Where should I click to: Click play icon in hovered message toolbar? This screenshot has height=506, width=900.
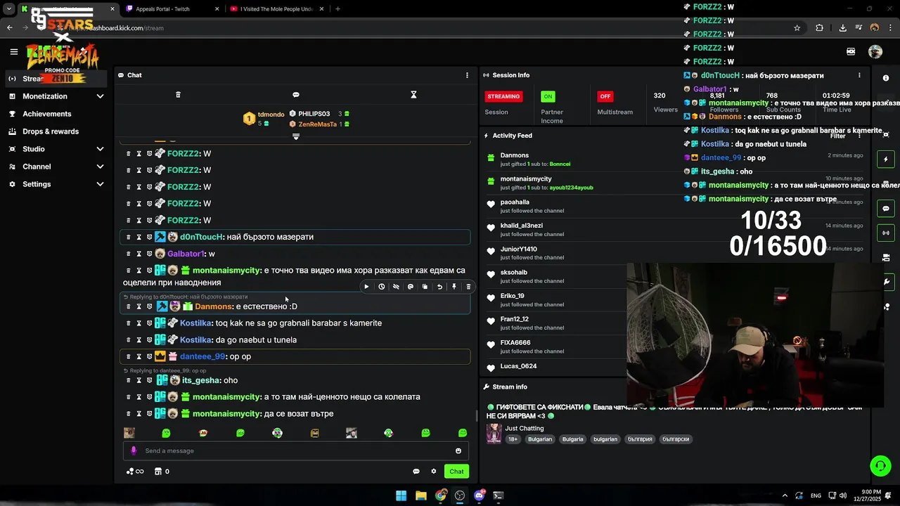(366, 287)
